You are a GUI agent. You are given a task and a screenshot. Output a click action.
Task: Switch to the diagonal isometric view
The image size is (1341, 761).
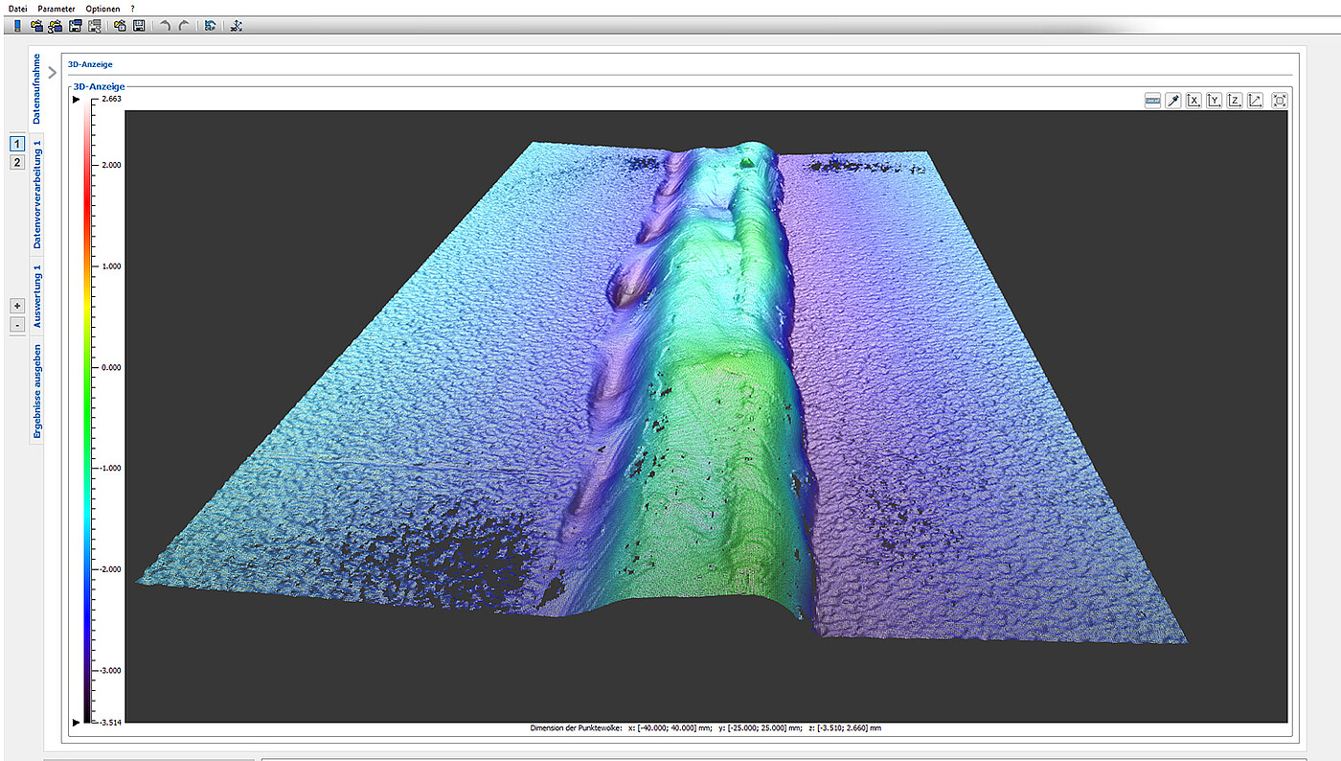(x=1255, y=101)
